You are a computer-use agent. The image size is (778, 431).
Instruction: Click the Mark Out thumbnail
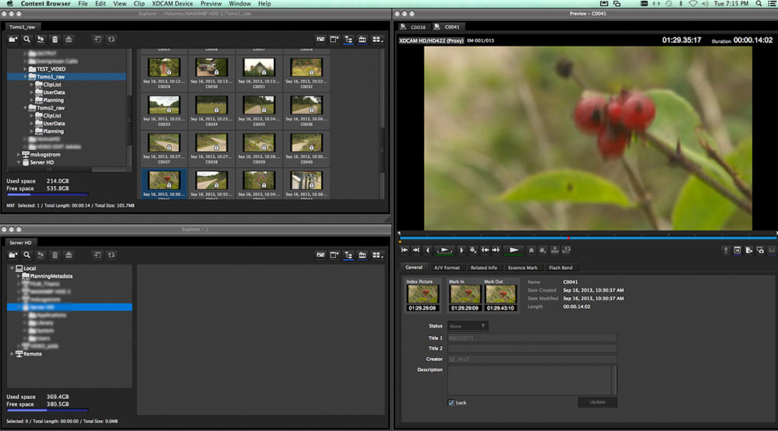pyautogui.click(x=500, y=294)
